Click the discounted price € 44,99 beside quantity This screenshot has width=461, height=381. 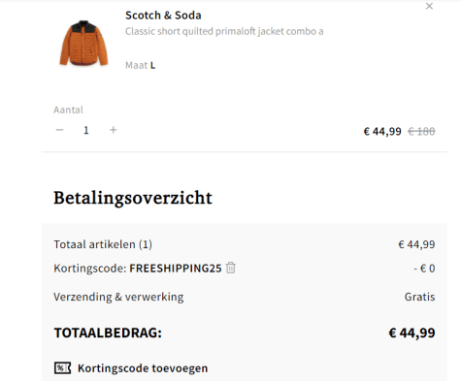pyautogui.click(x=382, y=132)
